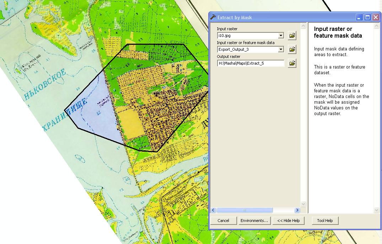Click the help text 'Input mask data defining areas to extract.'
Screen dimensions: 382x244
339,51
